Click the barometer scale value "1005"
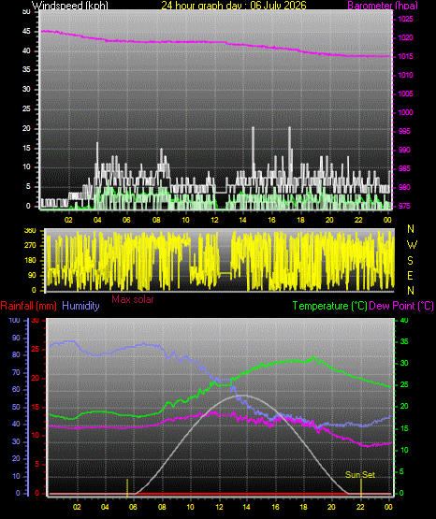Viewport: 436px width, 519px height. pyautogui.click(x=405, y=94)
